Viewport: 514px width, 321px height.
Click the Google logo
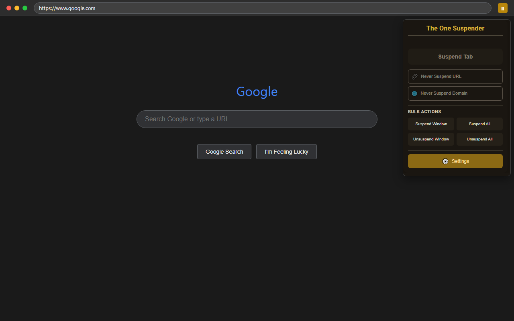[257, 91]
